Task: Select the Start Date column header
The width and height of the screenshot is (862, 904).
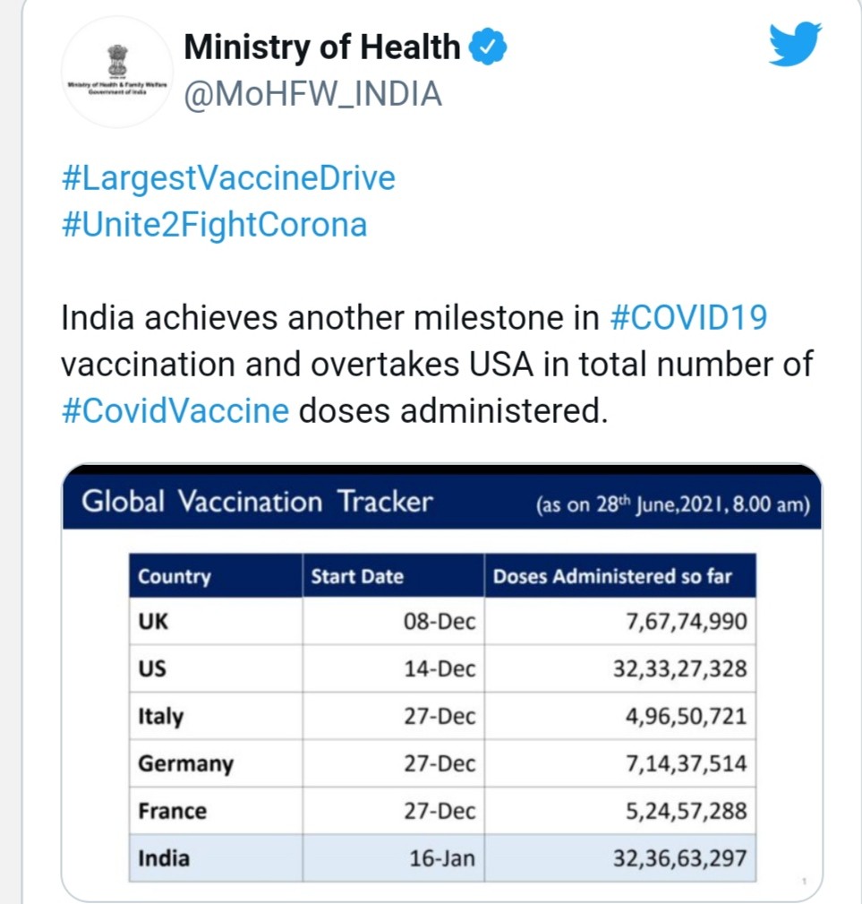Action: tap(357, 576)
